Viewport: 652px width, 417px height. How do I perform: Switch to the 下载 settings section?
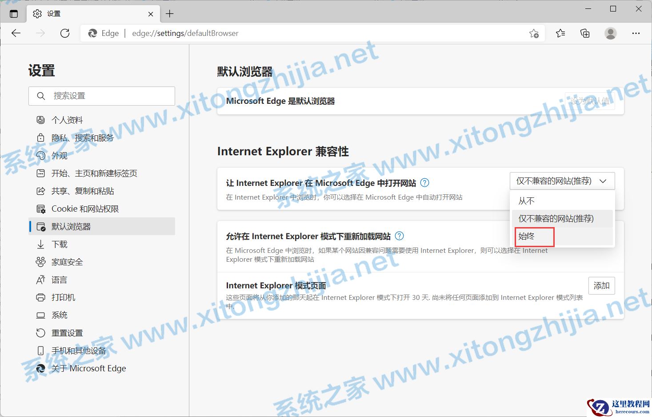coord(60,244)
